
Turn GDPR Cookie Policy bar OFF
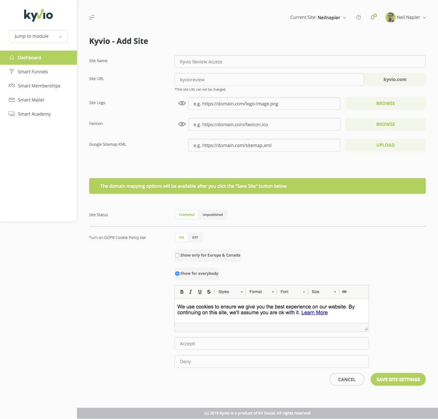(195, 237)
